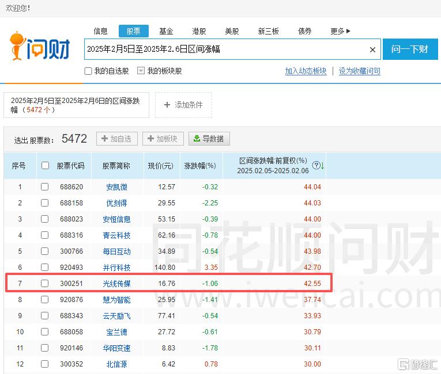Check the box for 688343 云天励飞

click(x=45, y=315)
